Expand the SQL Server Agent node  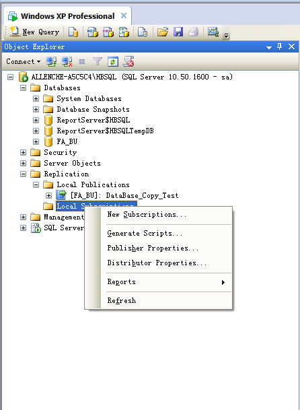point(24,228)
